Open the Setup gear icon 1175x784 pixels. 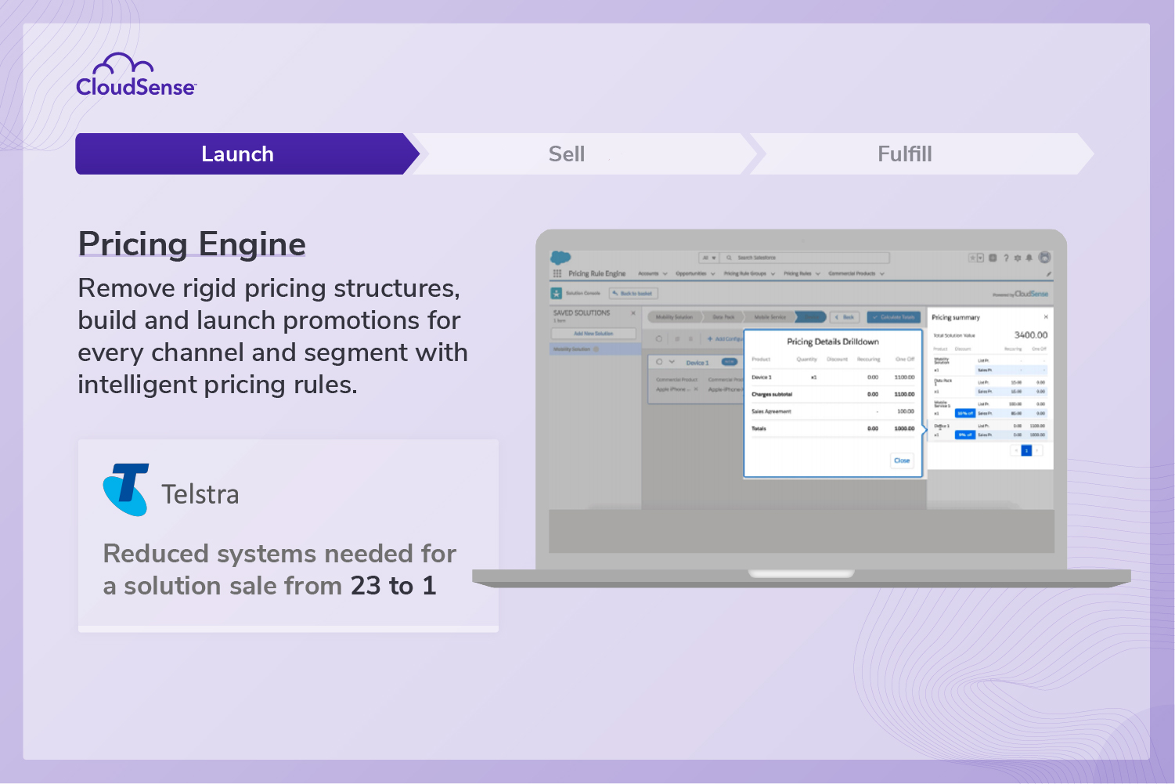click(1017, 258)
